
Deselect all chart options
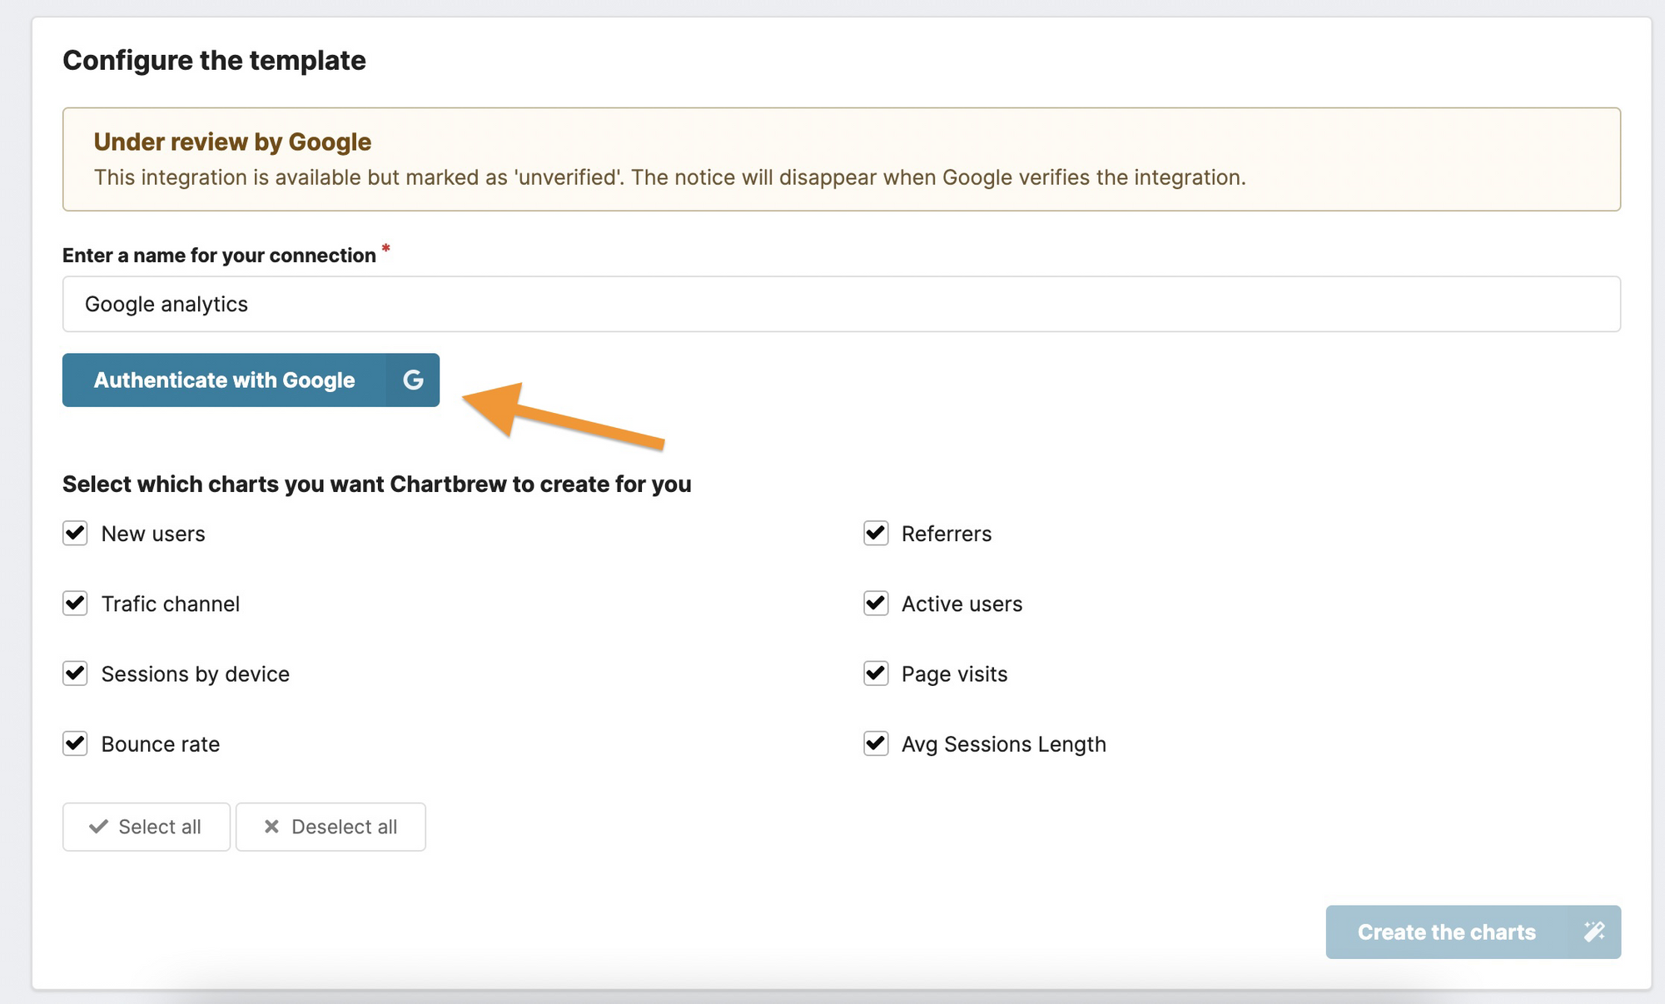pyautogui.click(x=331, y=827)
